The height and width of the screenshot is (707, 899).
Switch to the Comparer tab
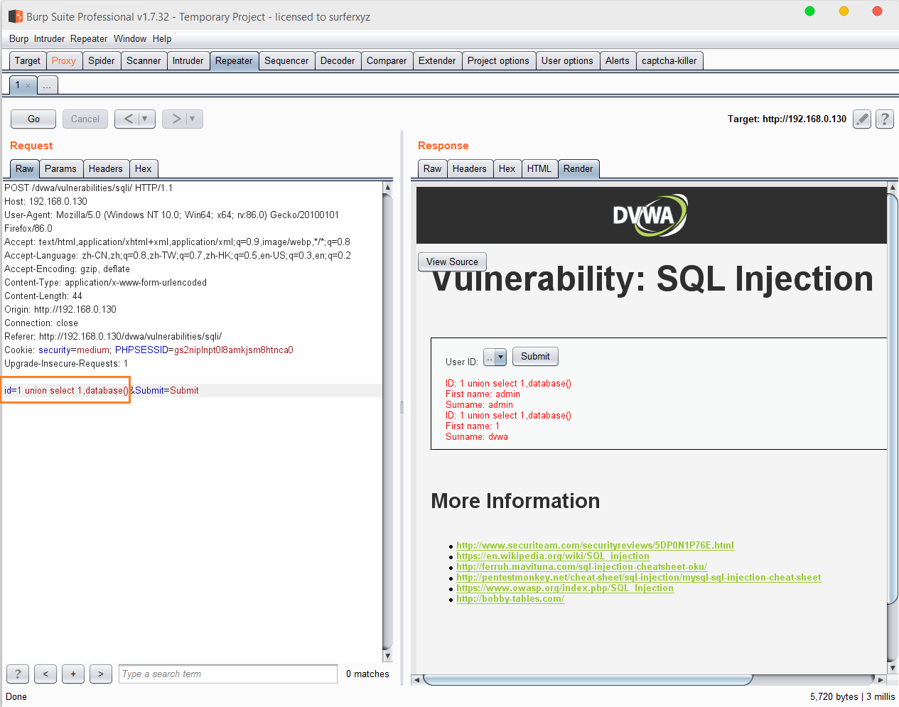(387, 61)
